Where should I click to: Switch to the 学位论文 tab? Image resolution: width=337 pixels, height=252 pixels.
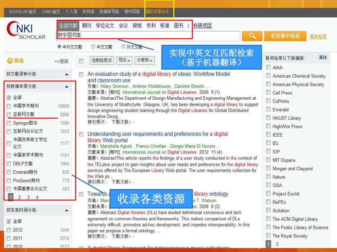tap(105, 26)
